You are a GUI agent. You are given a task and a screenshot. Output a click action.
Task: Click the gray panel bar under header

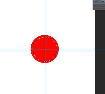coord(99,6)
